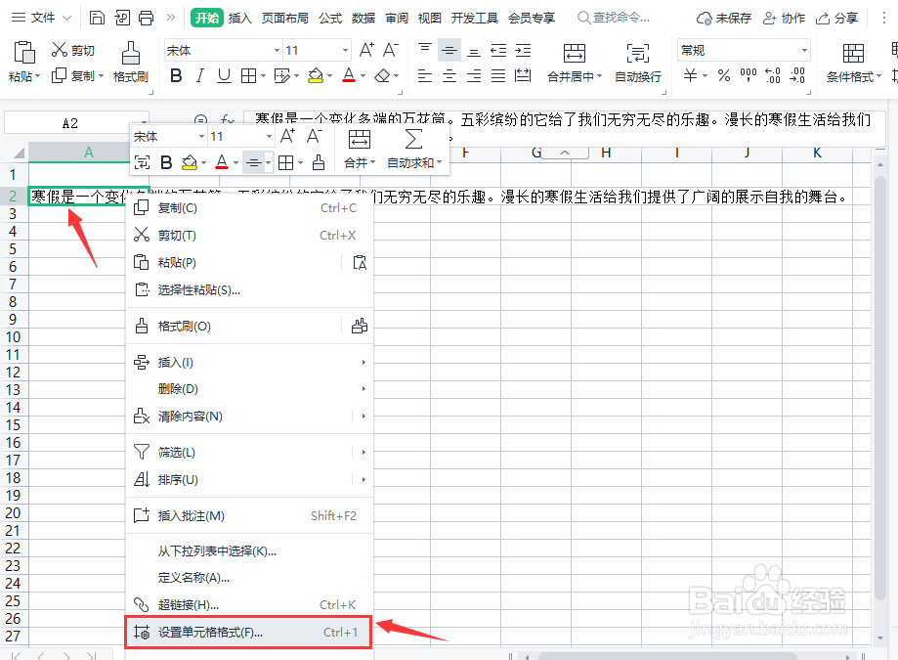Click the print icon in quick access bar
This screenshot has height=660, width=898.
146,17
